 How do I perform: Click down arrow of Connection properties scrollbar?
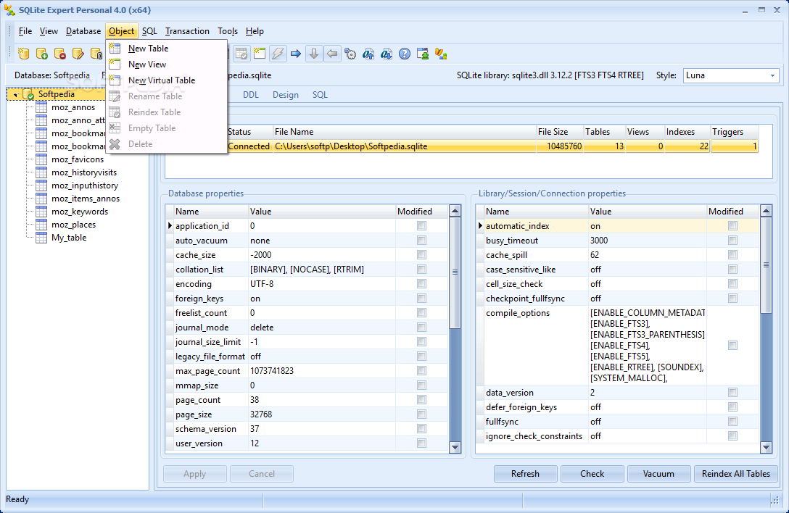766,447
